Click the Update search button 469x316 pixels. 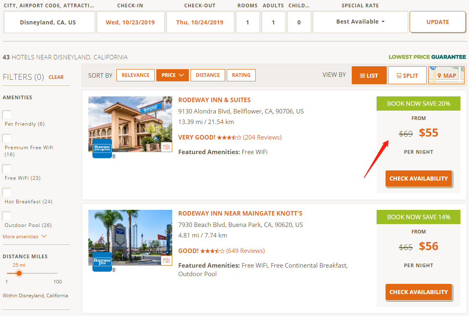(438, 22)
